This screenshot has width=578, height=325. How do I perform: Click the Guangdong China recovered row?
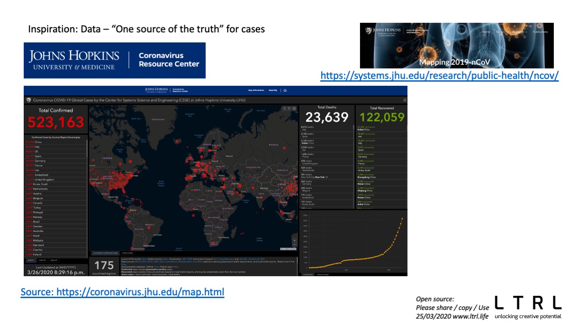tap(381, 175)
